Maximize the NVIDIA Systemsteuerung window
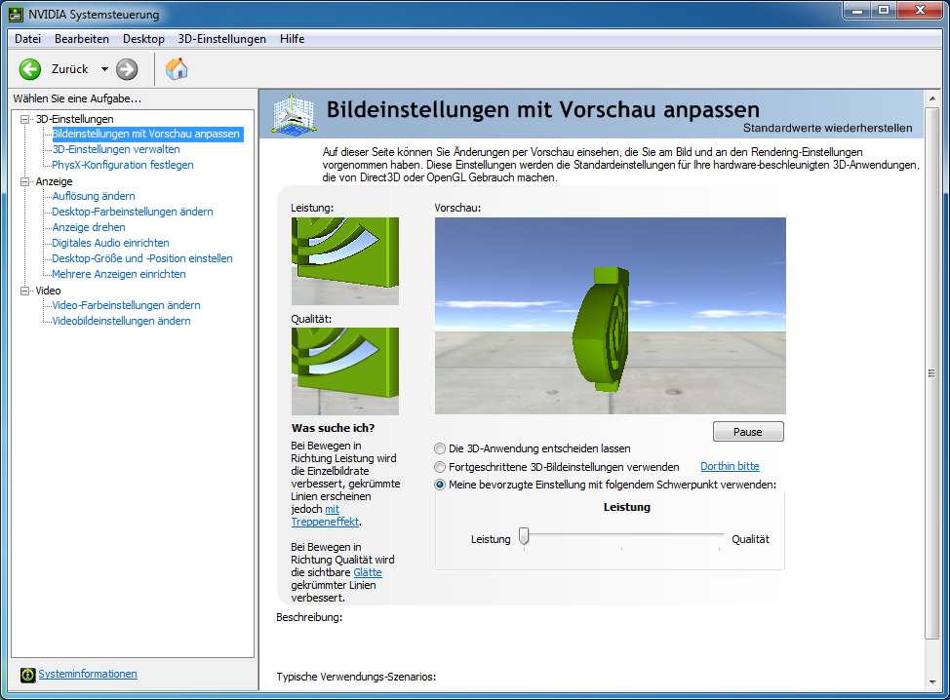950x700 pixels. point(884,11)
